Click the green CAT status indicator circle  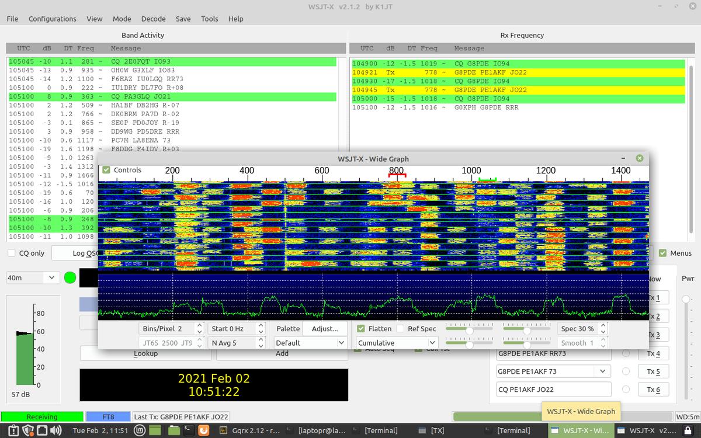tap(70, 277)
